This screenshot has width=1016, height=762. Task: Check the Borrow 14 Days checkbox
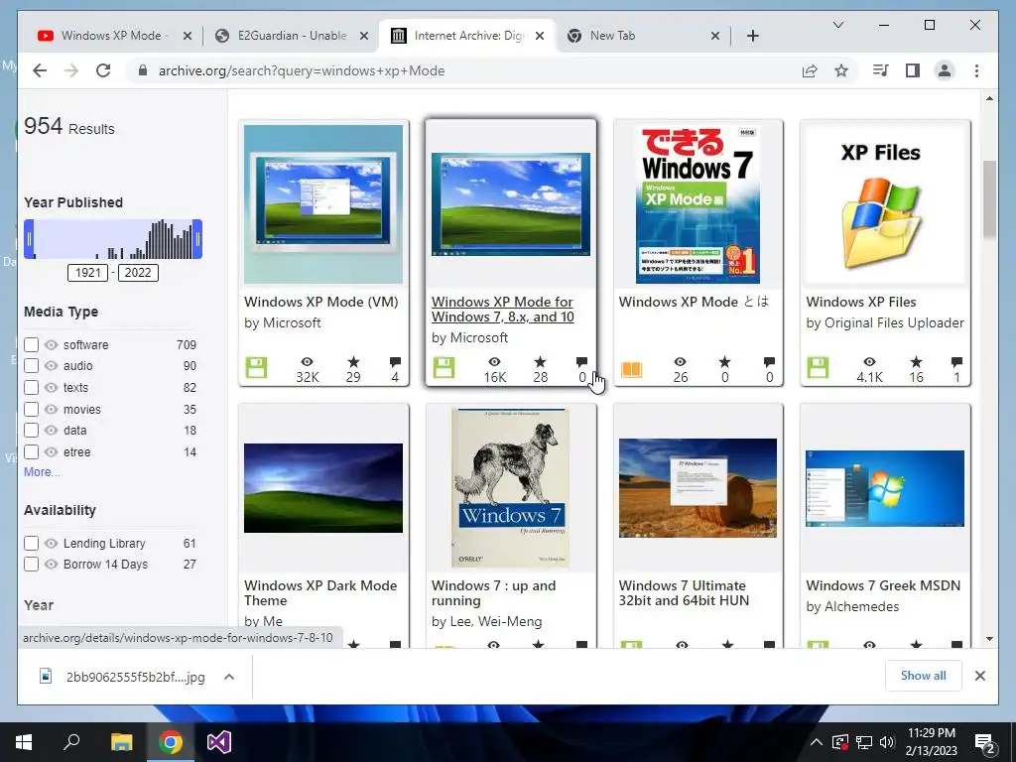click(31, 564)
